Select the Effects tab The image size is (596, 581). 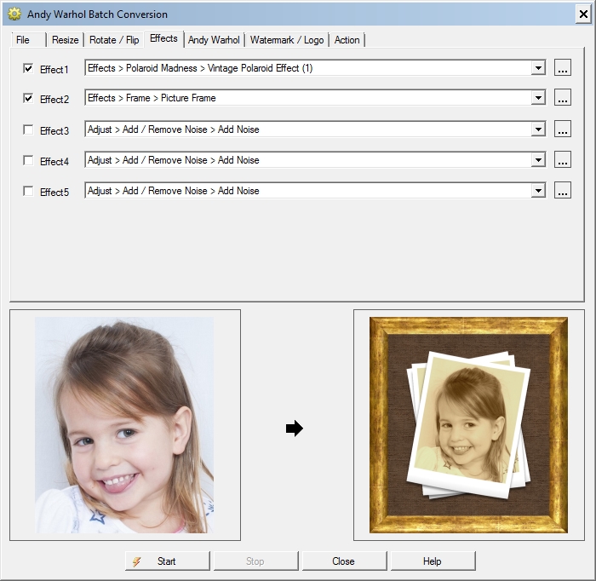[x=163, y=38]
